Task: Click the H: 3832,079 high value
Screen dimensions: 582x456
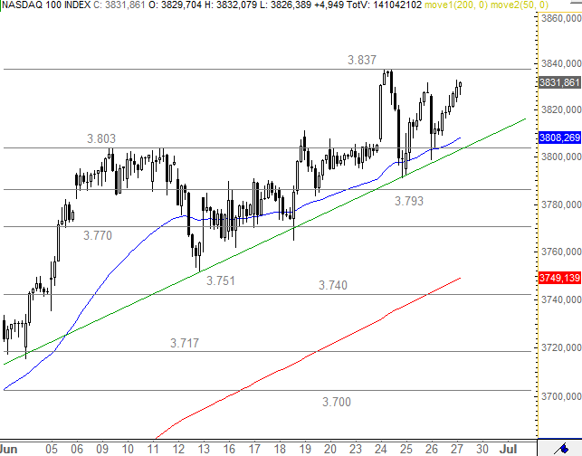Action: pos(231,5)
